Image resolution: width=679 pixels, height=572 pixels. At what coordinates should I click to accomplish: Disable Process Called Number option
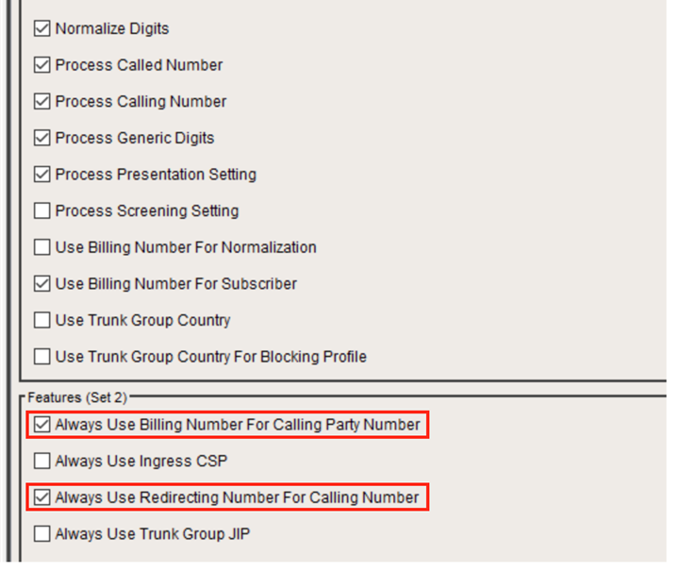click(41, 65)
